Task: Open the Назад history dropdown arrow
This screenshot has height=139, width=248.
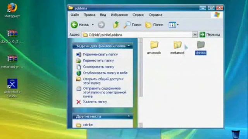Action: pos(93,25)
